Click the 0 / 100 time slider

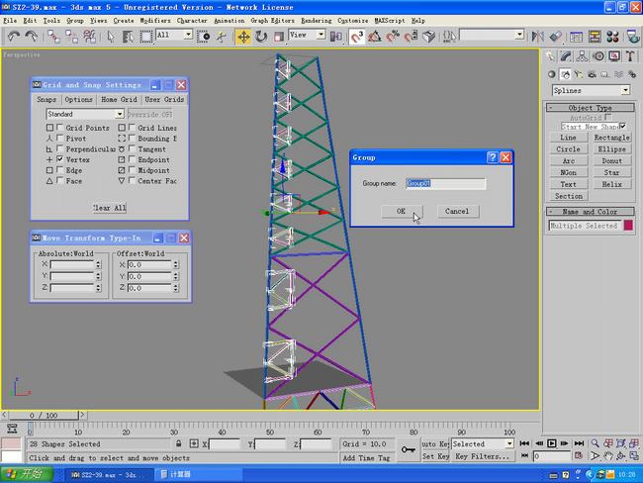pyautogui.click(x=44, y=416)
